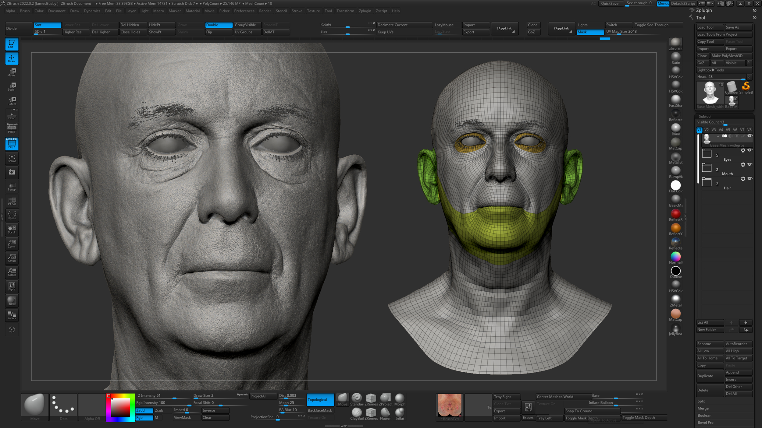The image size is (762, 428).
Task: Hide the Eyes folder with eye icon
Action: pyautogui.click(x=750, y=150)
